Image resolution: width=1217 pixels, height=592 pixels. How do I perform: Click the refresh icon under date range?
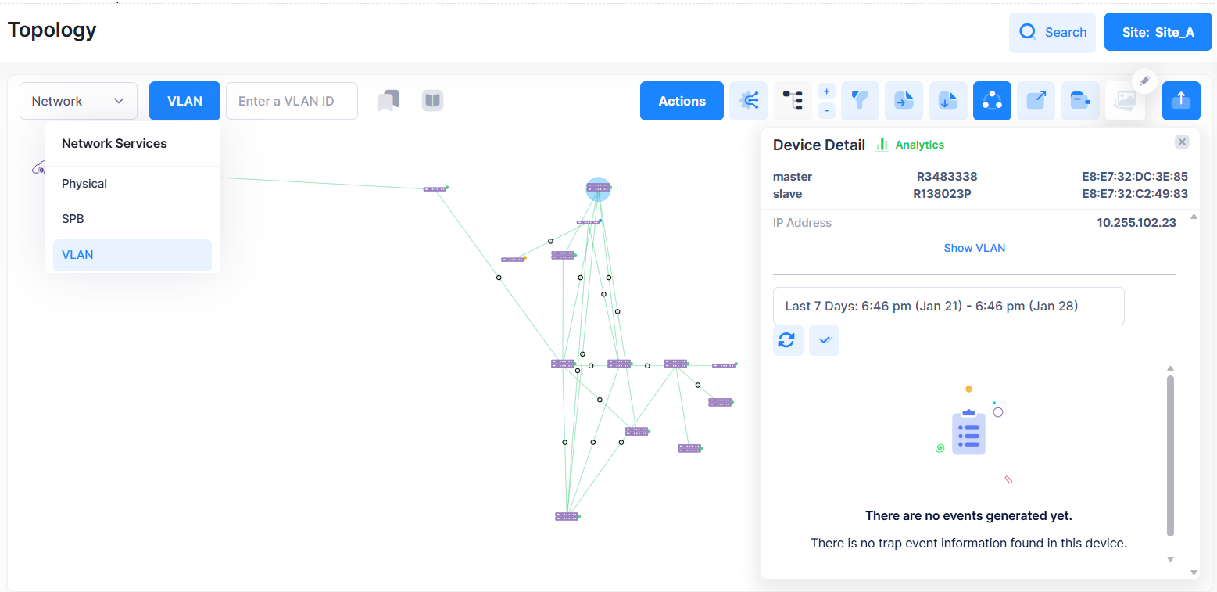787,340
